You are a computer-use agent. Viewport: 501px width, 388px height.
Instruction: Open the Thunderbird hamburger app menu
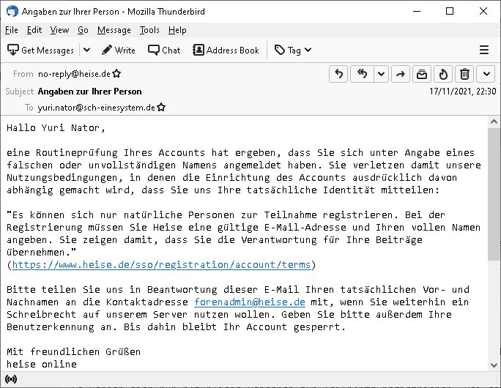[484, 50]
